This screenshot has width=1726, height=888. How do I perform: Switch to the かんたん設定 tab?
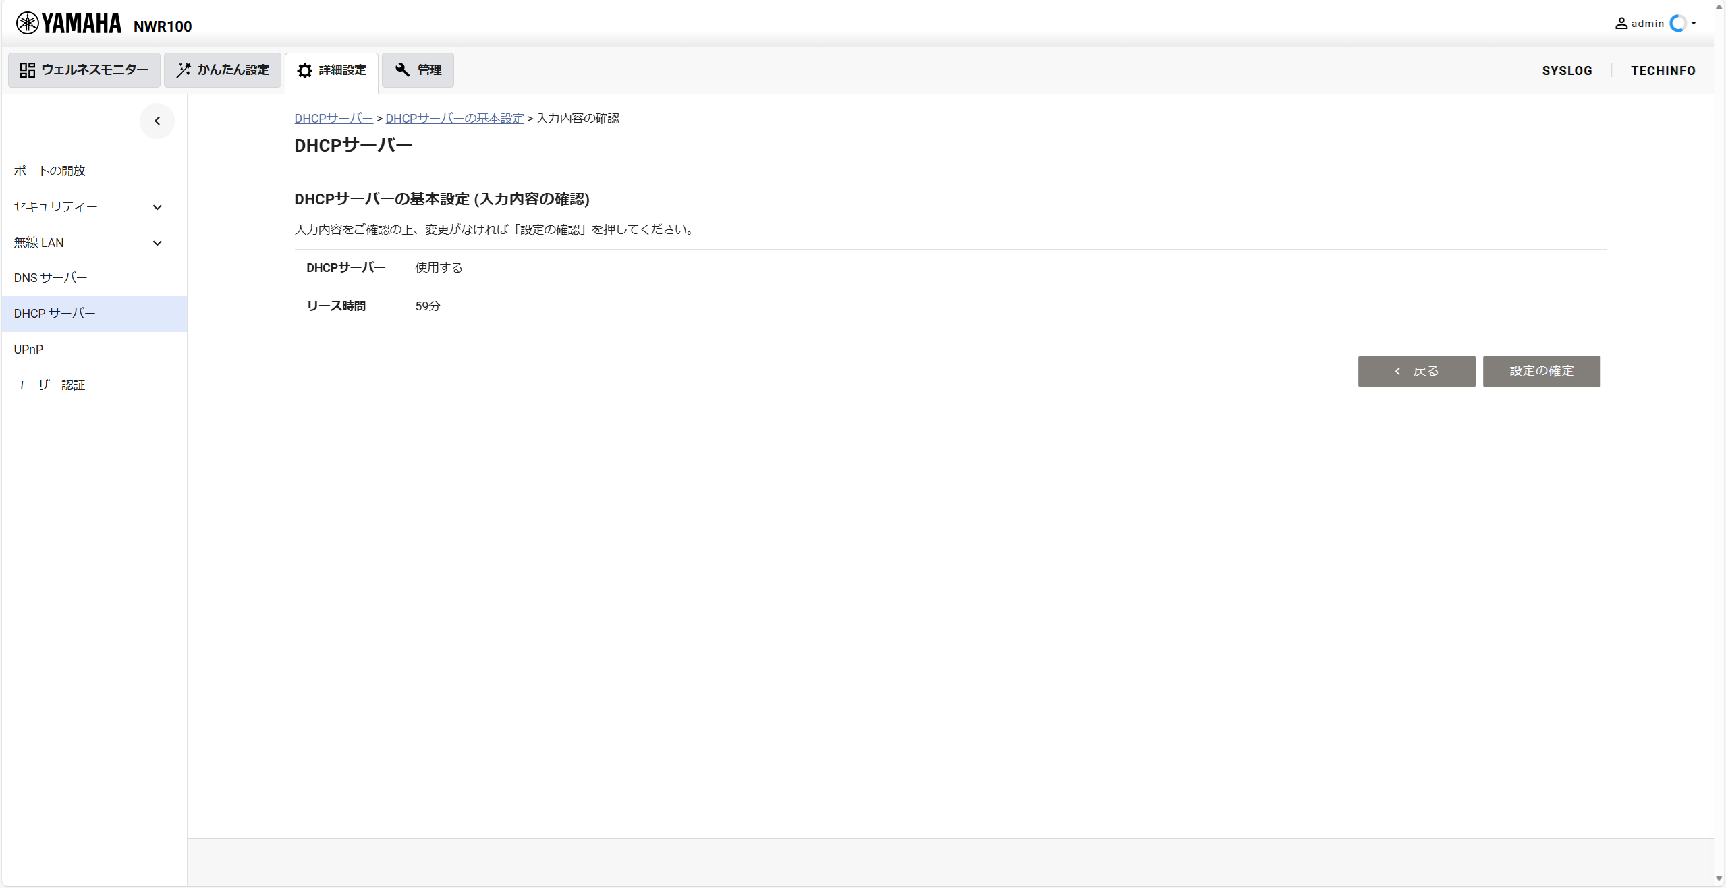(223, 70)
